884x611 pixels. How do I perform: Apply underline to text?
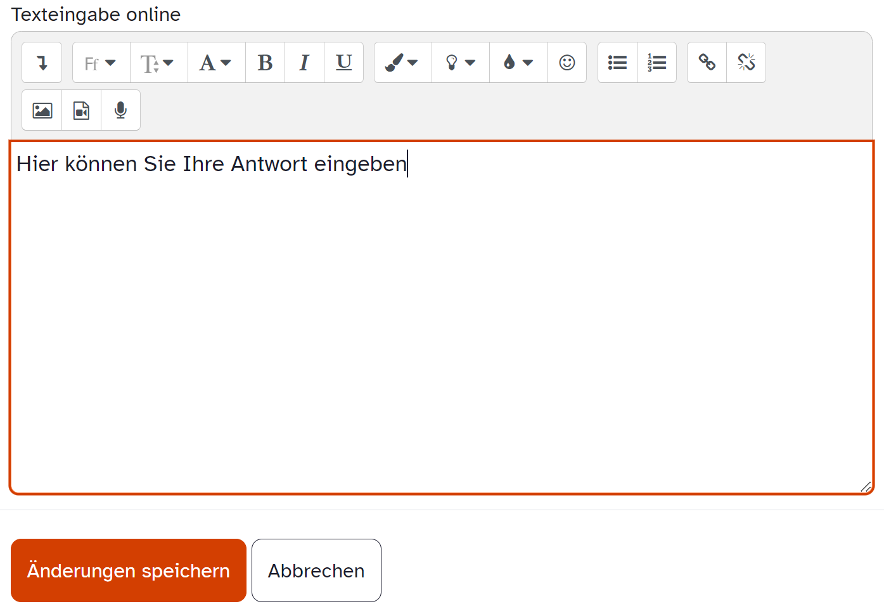pos(343,62)
